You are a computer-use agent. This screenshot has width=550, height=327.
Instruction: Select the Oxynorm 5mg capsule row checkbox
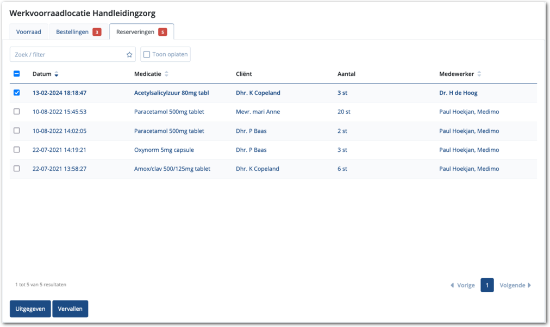pyautogui.click(x=16, y=150)
